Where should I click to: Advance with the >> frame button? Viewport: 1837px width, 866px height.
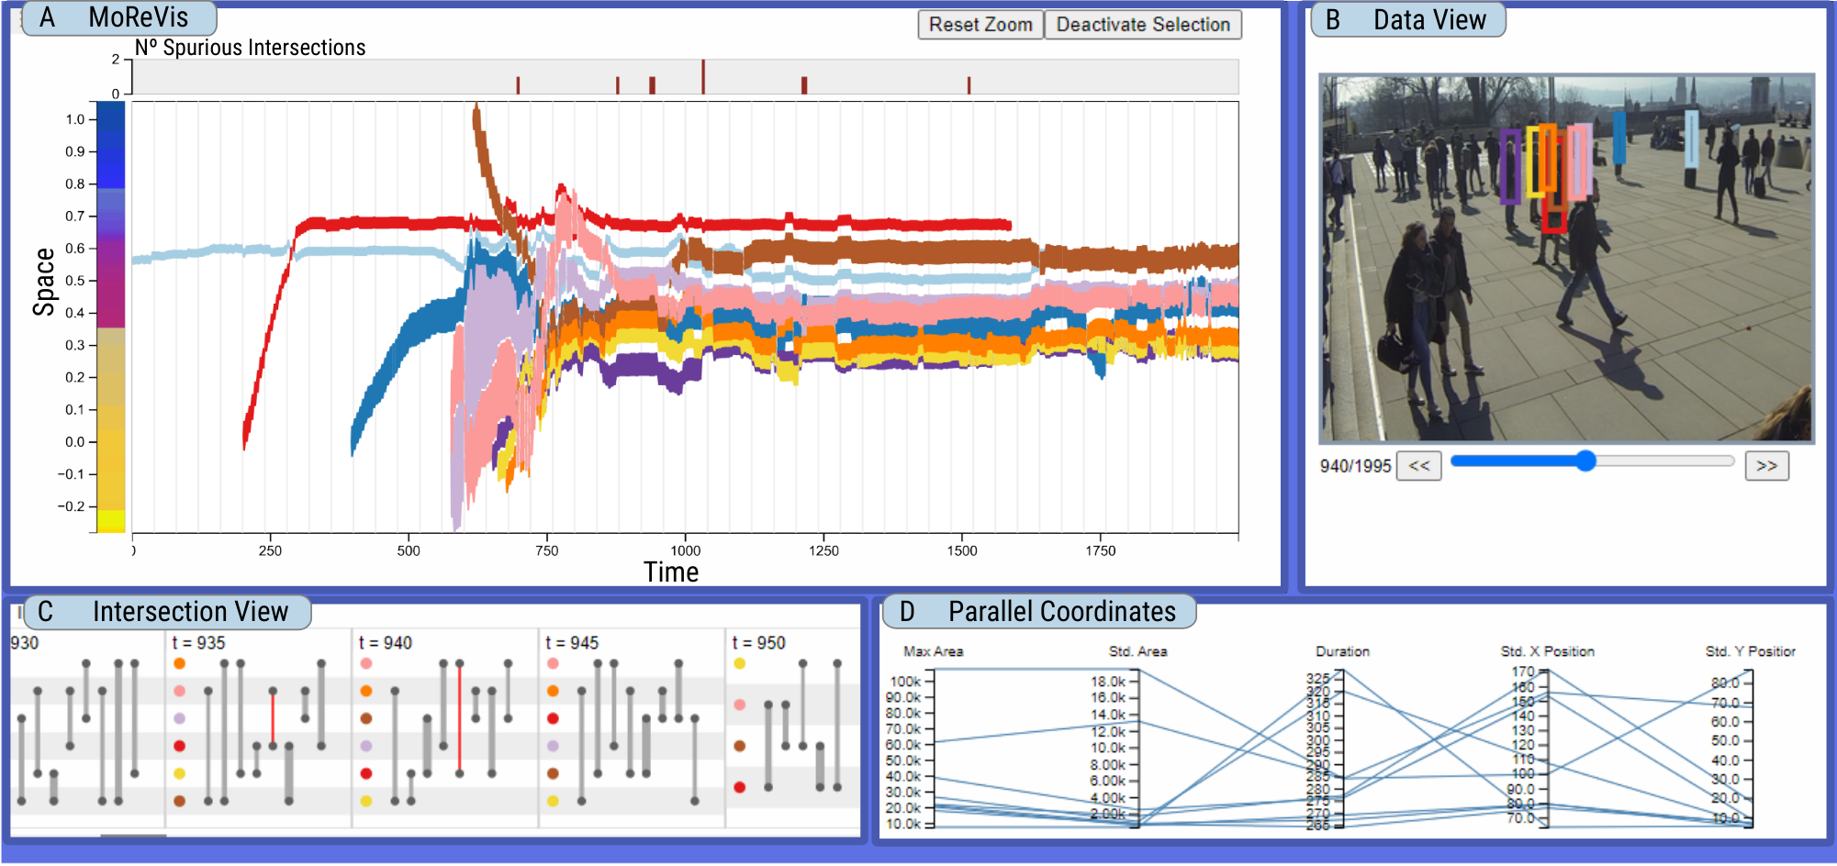point(1766,466)
